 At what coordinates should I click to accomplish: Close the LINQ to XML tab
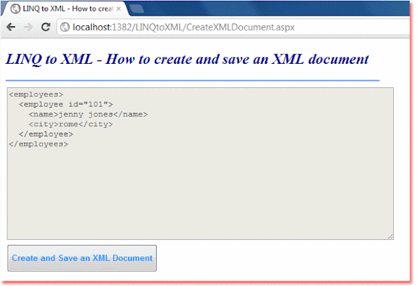[x=119, y=8]
